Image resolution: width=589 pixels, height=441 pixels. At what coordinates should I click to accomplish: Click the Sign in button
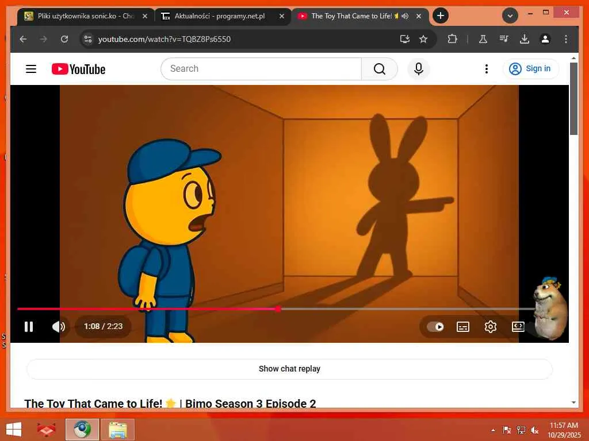pyautogui.click(x=530, y=69)
